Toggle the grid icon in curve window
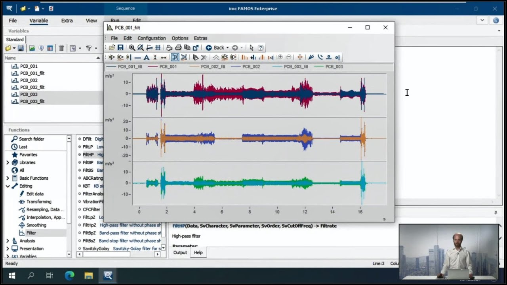Viewport: 507px width, 285px height. (158, 47)
